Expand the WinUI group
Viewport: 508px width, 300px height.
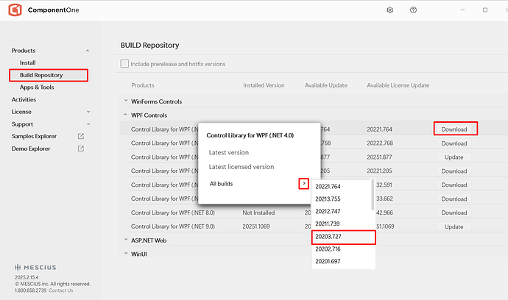tap(126, 254)
